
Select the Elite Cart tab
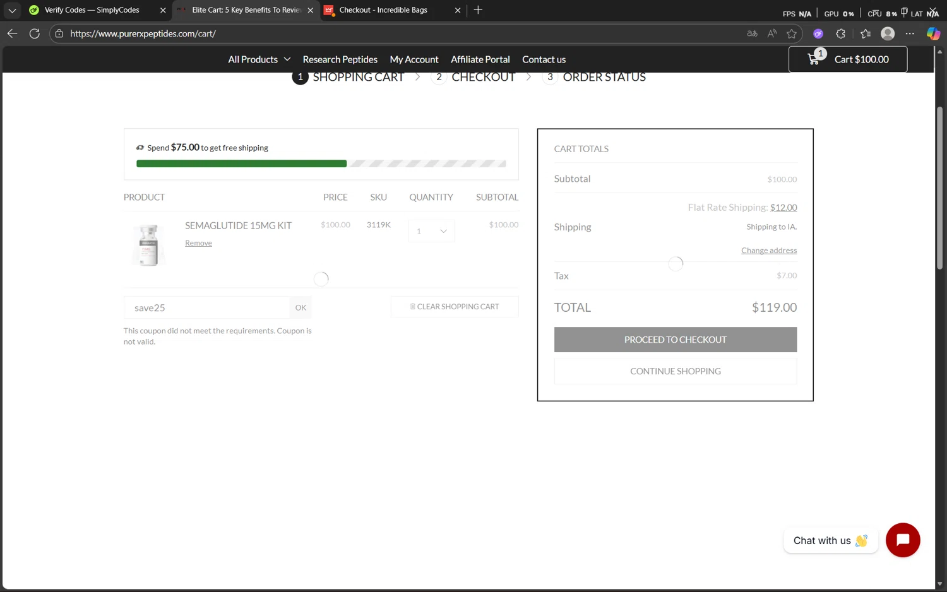[246, 10]
